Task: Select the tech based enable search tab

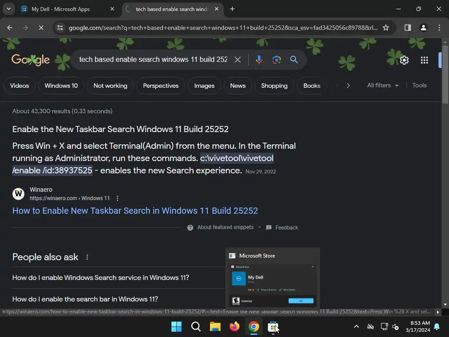Action: (172, 9)
